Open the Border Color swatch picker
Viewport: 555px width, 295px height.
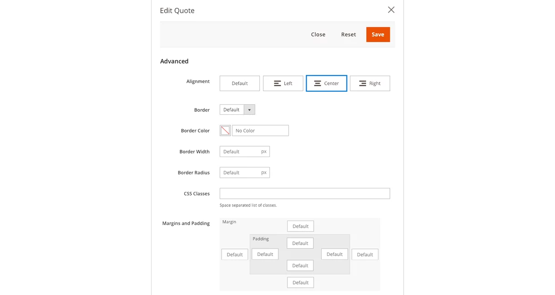click(x=225, y=131)
